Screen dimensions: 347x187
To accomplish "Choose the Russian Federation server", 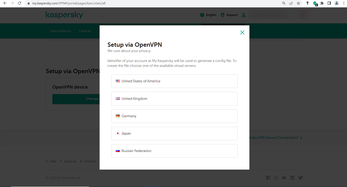I will coord(174,151).
